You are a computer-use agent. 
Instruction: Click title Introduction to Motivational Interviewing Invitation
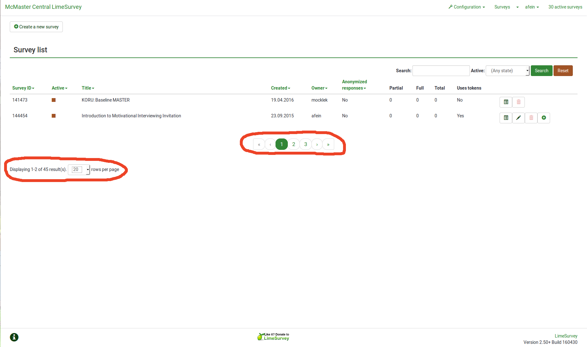click(131, 116)
